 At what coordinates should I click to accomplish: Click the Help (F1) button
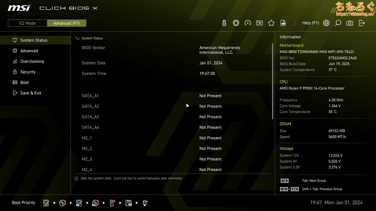click(310, 23)
